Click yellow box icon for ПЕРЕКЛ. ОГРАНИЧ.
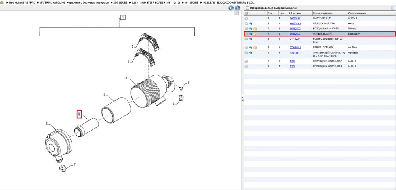 coord(255,48)
